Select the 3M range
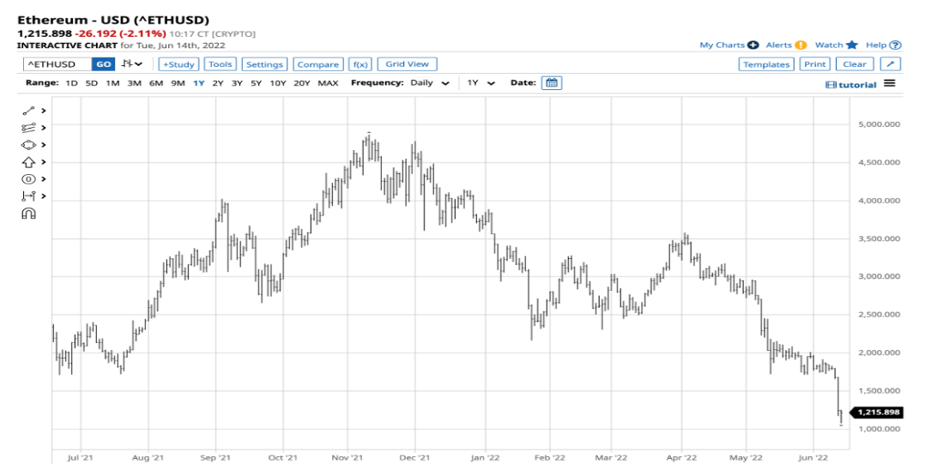Viewport: 931px width, 476px height. point(134,83)
